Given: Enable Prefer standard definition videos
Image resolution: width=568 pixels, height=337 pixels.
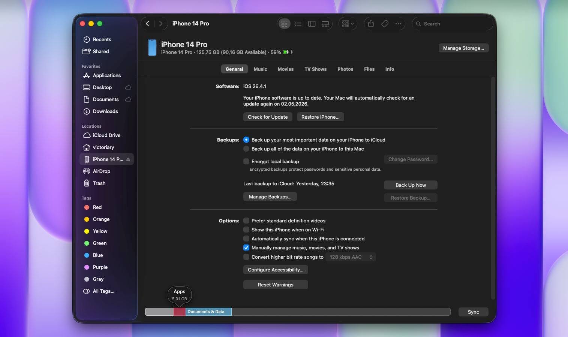Looking at the screenshot, I should (246, 221).
